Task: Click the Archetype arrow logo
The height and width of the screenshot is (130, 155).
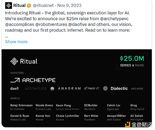Action: point(15,80)
